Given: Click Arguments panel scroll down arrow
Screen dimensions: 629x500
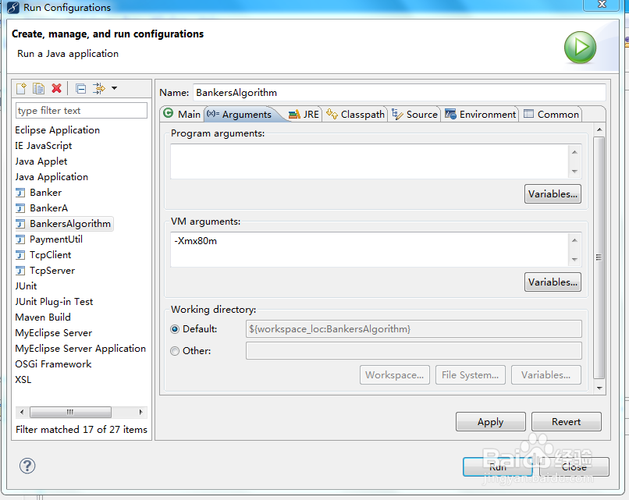Looking at the screenshot, I should pyautogui.click(x=599, y=388).
